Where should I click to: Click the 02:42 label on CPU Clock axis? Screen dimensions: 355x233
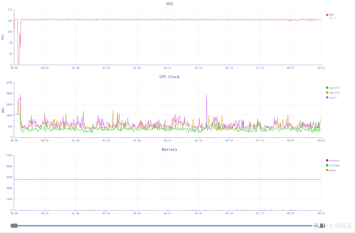tap(106, 141)
